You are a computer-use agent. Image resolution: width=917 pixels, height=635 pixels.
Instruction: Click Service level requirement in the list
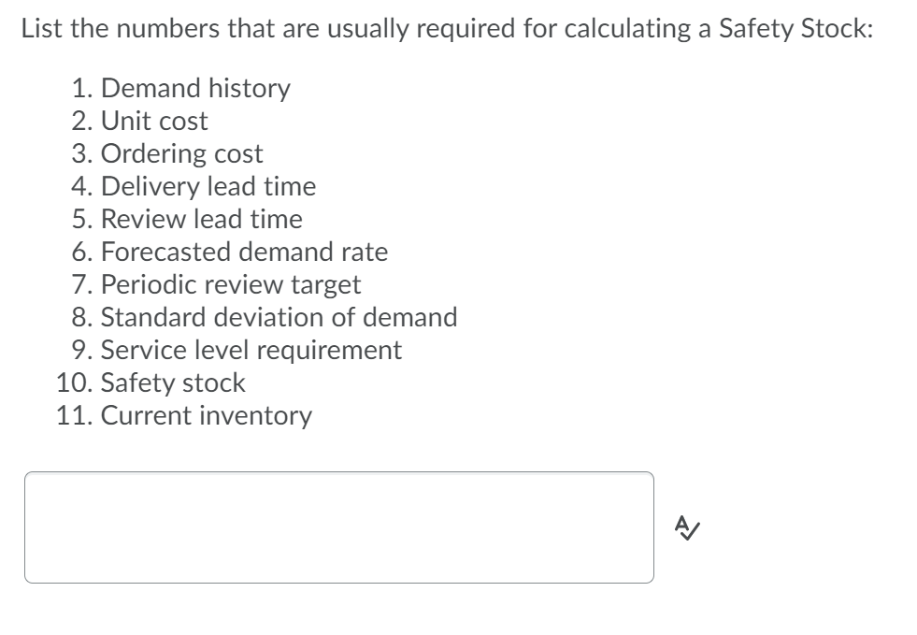pyautogui.click(x=251, y=350)
